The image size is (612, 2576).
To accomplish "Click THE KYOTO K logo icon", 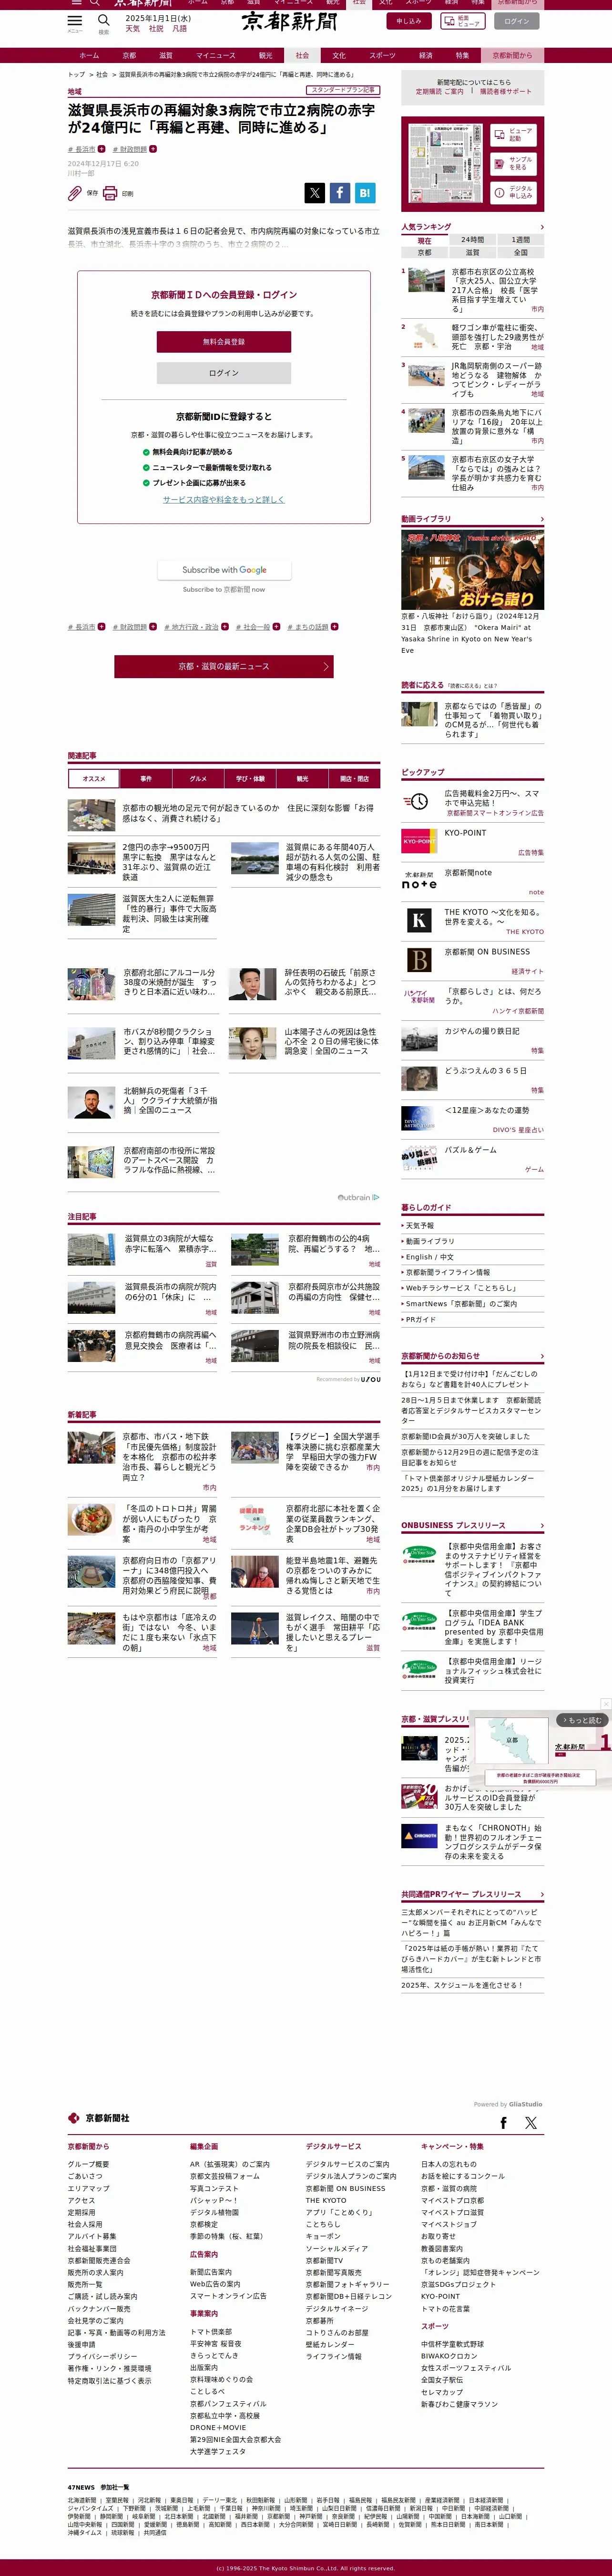I will (x=418, y=920).
